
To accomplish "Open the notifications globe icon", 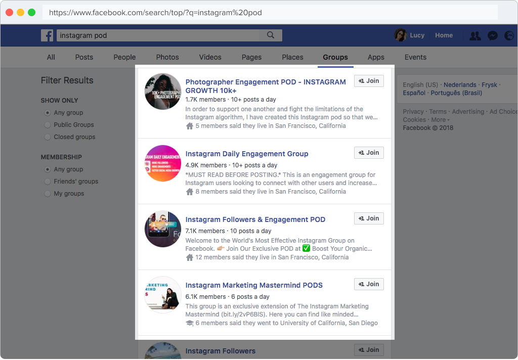I will pyautogui.click(x=509, y=36).
